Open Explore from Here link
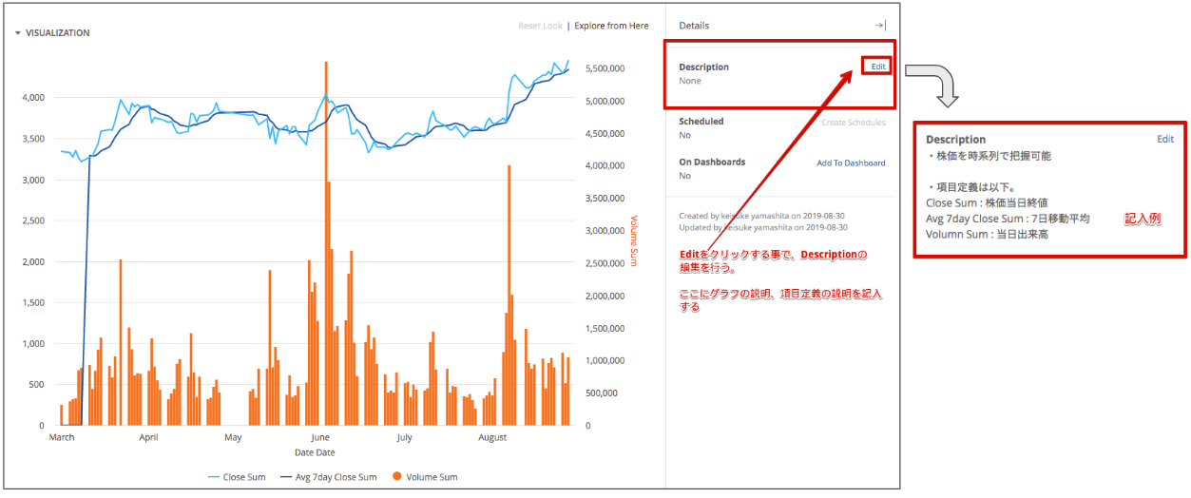Image resolution: width=1191 pixels, height=498 pixels. point(612,26)
